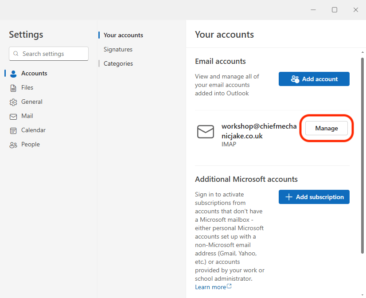The width and height of the screenshot is (366, 298).
Task: Follow the Learn more link
Action: click(x=210, y=287)
